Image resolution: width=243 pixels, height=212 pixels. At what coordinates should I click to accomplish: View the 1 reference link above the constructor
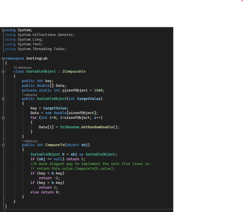pyautogui.click(x=29, y=95)
